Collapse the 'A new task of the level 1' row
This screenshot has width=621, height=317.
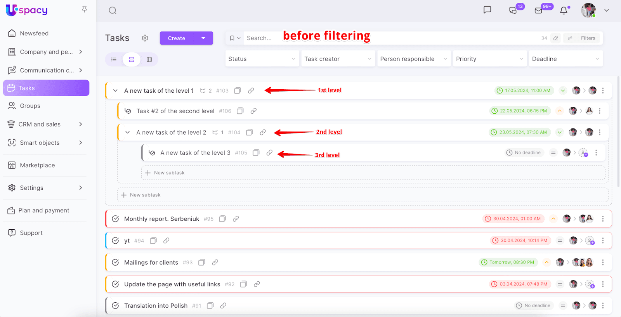(115, 90)
